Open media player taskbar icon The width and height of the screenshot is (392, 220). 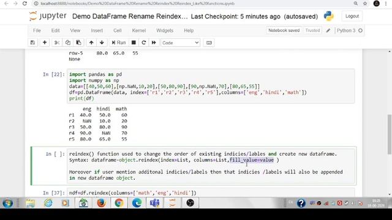[66, 203]
